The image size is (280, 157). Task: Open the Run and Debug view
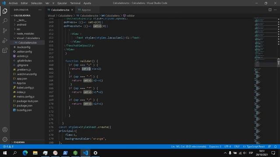5,41
